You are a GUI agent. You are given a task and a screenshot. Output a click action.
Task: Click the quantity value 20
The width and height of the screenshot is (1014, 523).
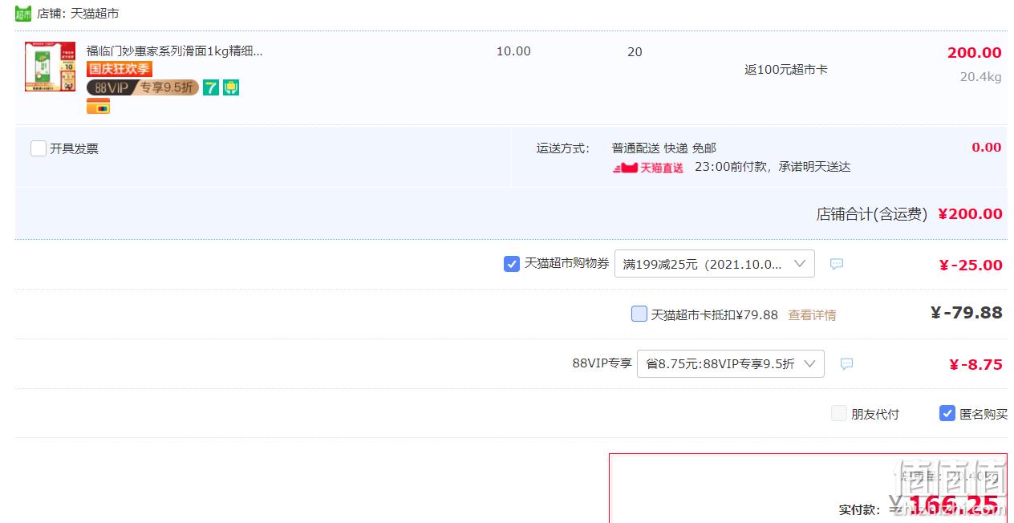coord(635,52)
